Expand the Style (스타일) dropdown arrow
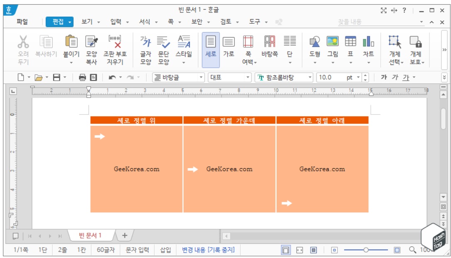 coord(184,62)
